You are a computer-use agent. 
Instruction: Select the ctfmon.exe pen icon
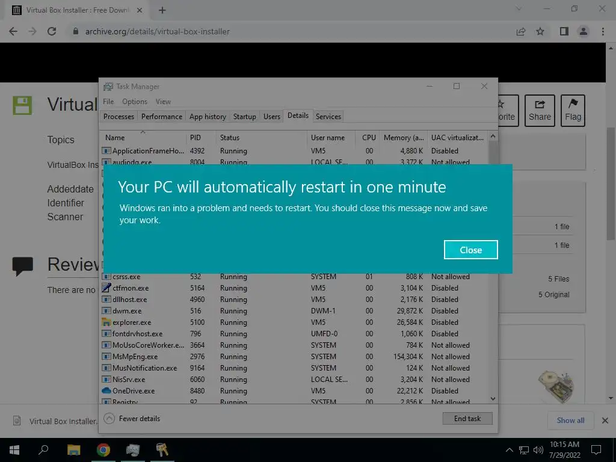106,288
